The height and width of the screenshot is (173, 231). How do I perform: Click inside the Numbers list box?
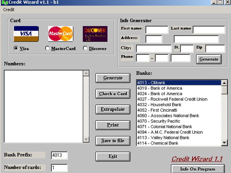pos(44,106)
